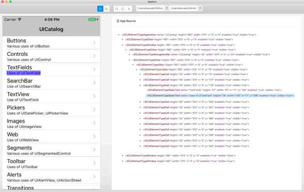Select 'Various uses of UISegmentedControl' subtitle
The image size is (304, 192).
(x=39, y=154)
